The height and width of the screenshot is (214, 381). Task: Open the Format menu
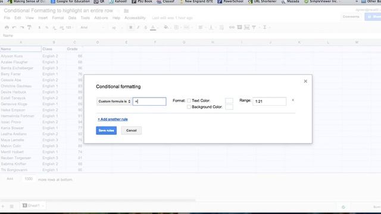(58, 18)
